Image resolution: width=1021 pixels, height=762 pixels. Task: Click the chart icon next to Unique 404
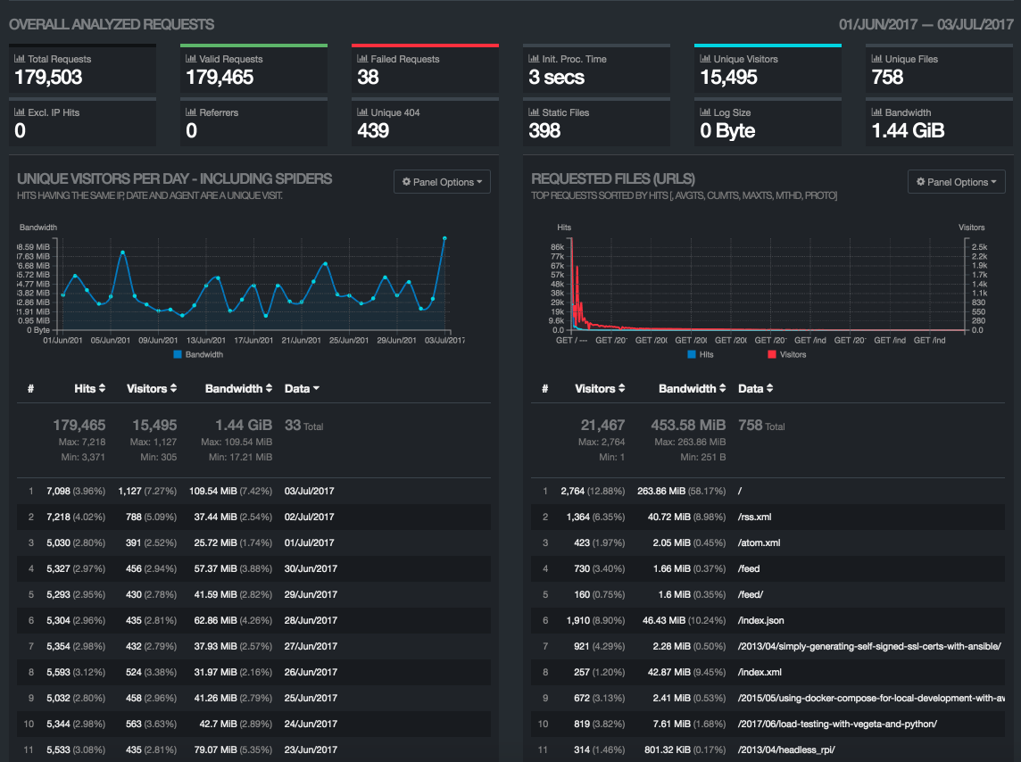(x=361, y=112)
